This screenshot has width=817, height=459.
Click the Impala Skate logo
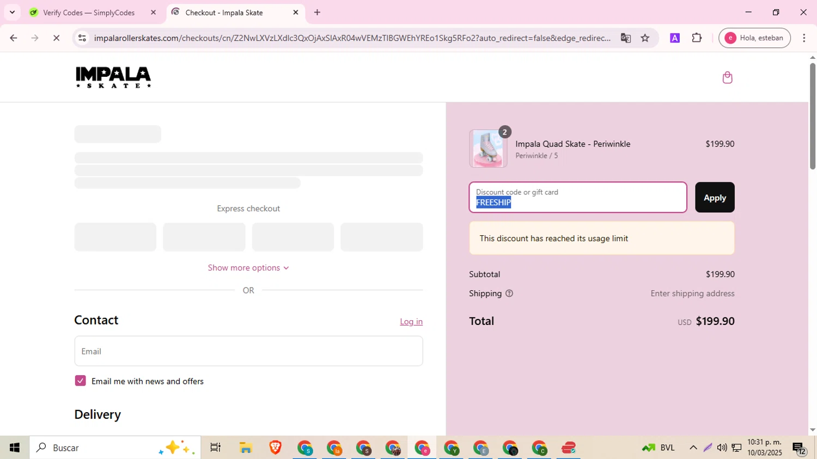[x=113, y=77]
